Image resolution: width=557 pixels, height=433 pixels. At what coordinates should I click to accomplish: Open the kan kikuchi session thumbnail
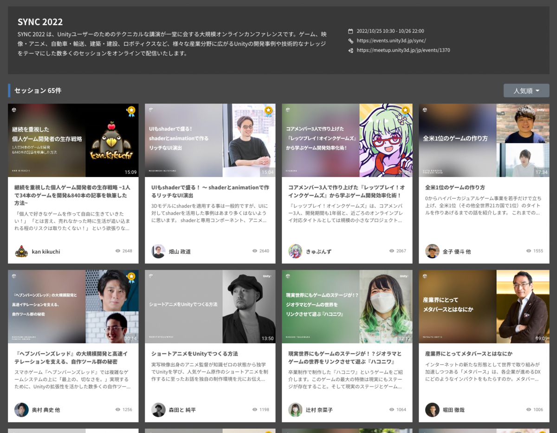pos(73,140)
